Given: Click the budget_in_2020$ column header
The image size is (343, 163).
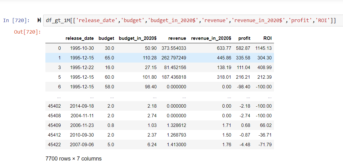Looking at the screenshot, I should point(137,38).
